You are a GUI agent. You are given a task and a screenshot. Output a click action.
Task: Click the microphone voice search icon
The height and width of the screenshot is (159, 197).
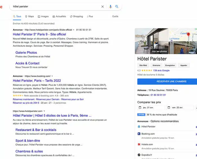[110, 6]
